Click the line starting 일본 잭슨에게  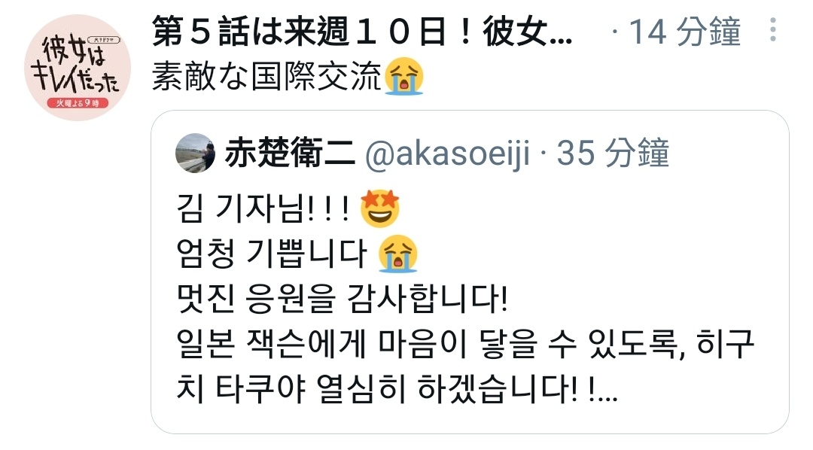point(465,344)
